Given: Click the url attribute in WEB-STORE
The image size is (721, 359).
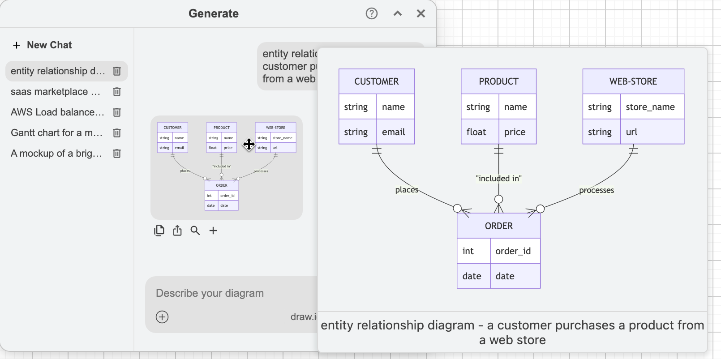Looking at the screenshot, I should pyautogui.click(x=652, y=132).
